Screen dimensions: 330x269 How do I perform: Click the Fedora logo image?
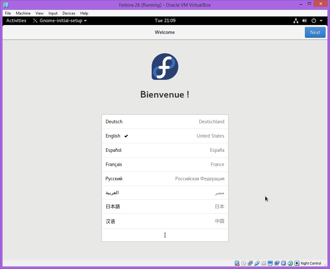click(x=165, y=67)
